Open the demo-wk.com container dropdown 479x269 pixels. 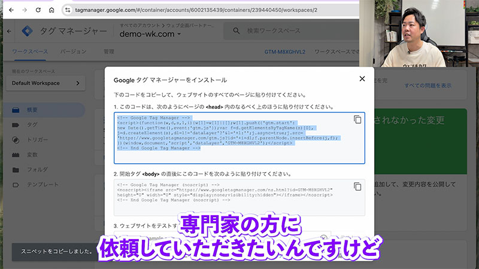150,34
